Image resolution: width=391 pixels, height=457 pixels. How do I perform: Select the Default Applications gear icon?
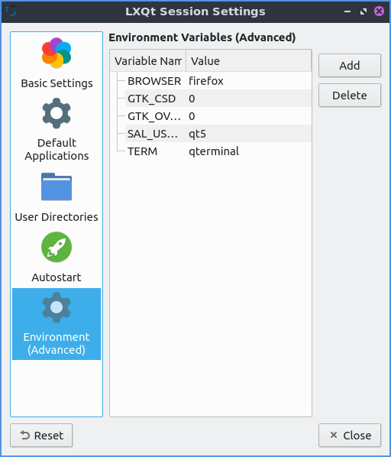point(57,113)
